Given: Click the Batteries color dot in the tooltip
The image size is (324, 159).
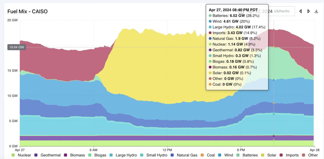Looking at the screenshot, I should 210,16.
